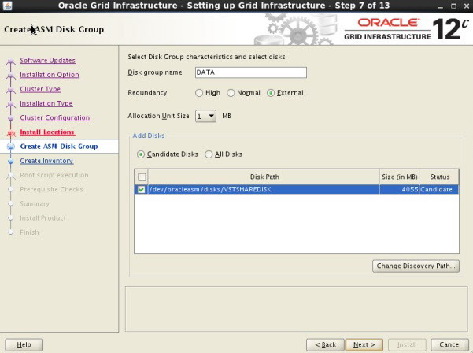Cancel the installation wizard
Viewport: 473px width, 353px height.
point(449,345)
